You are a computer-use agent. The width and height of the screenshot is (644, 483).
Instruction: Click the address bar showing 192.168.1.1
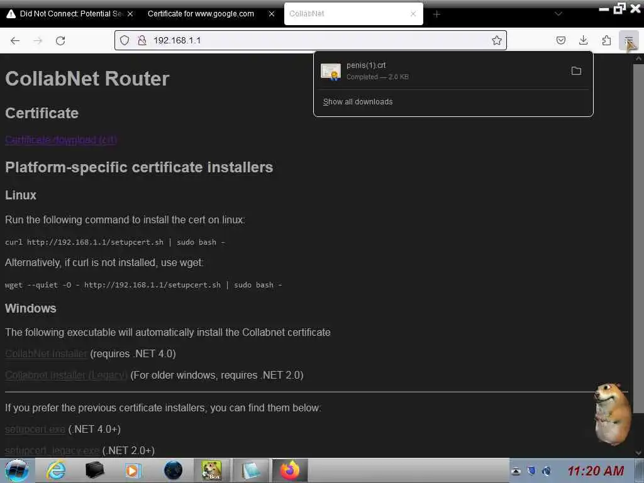(311, 40)
